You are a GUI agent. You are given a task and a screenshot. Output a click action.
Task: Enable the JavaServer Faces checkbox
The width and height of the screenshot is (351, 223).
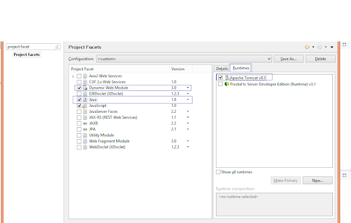pyautogui.click(x=79, y=111)
